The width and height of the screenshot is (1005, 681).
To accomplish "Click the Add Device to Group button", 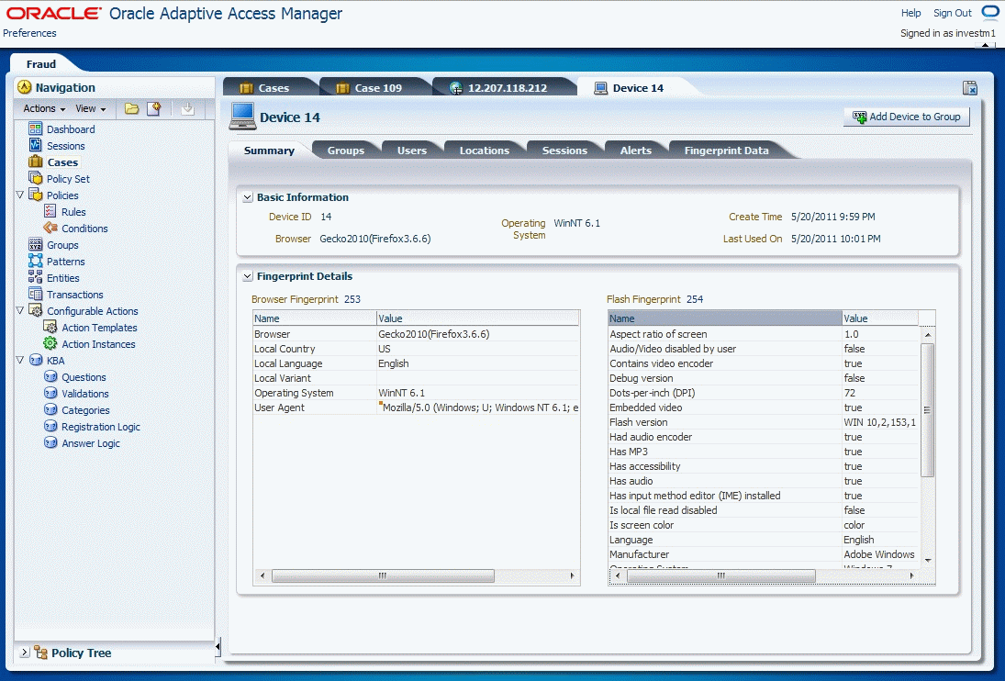I will pos(906,117).
